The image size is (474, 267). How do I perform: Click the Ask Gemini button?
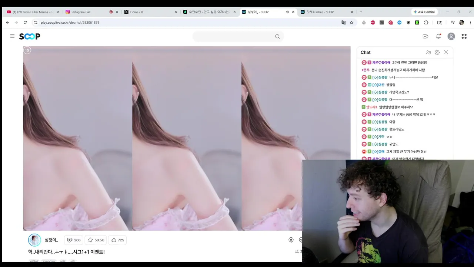click(x=424, y=12)
